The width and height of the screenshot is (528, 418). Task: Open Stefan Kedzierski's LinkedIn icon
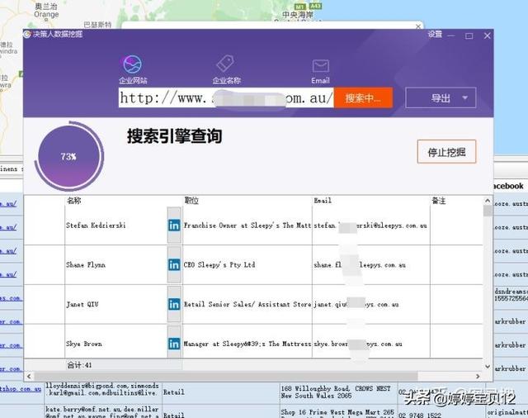pos(174,225)
